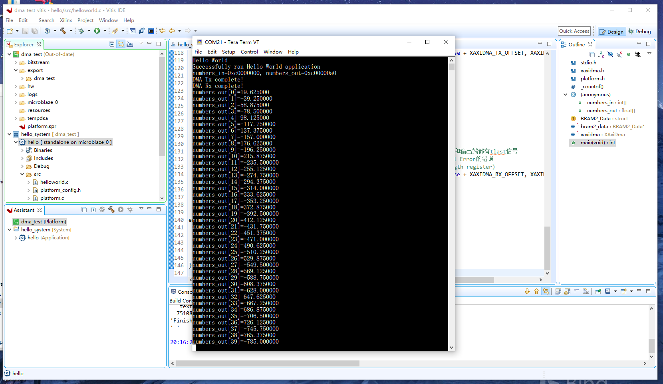Open the Assistant settings gear icon
Image resolution: width=663 pixels, height=384 pixels.
pos(102,209)
